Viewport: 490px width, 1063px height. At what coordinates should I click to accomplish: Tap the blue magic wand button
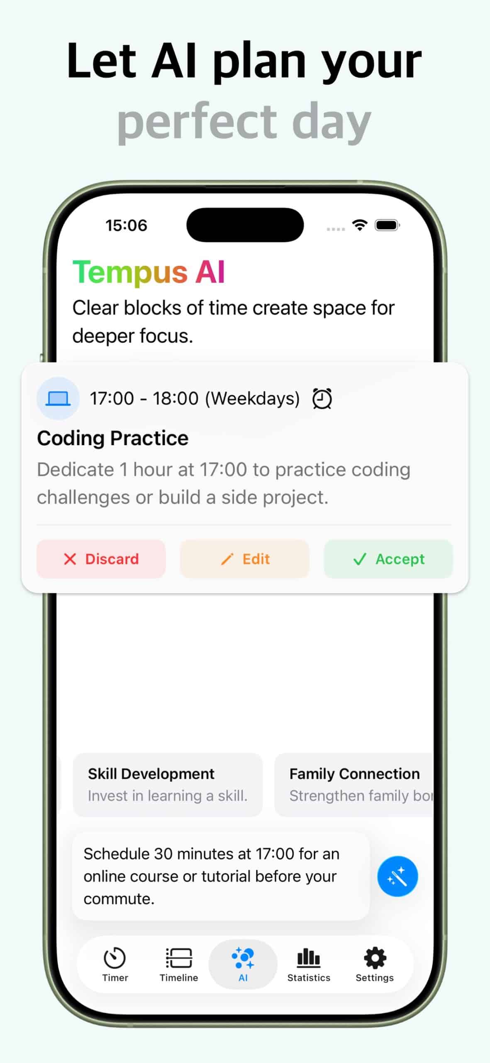pos(397,875)
